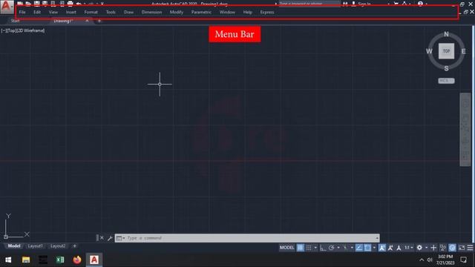Switch to the Layout1 tab
Image resolution: width=475 pixels, height=267 pixels.
point(35,246)
